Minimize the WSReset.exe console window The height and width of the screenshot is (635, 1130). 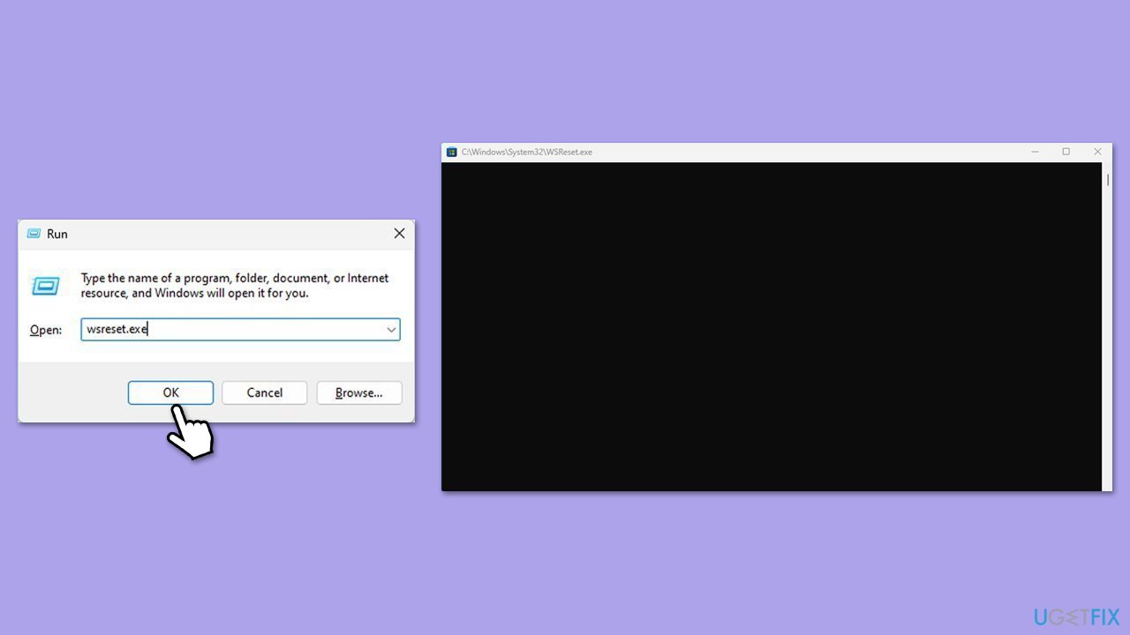pos(1035,152)
